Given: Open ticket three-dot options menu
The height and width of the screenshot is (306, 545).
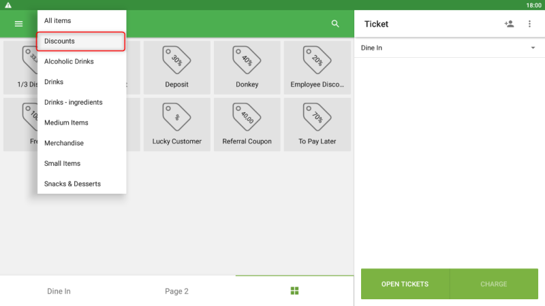Looking at the screenshot, I should [529, 24].
